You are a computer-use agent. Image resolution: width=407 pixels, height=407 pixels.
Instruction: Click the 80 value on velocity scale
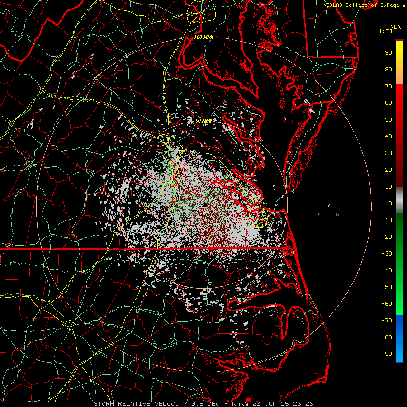[388, 70]
